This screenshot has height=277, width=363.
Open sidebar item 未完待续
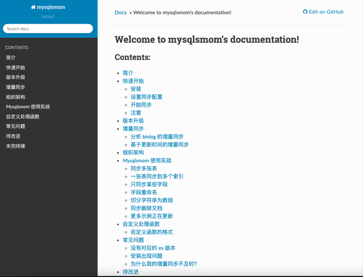(15, 146)
